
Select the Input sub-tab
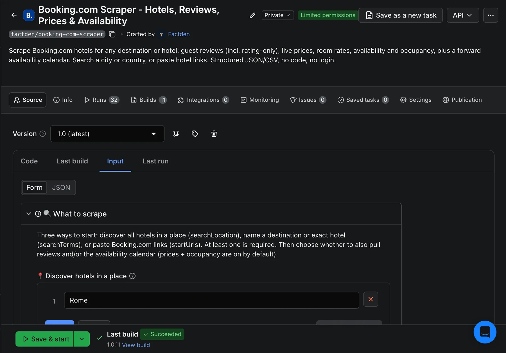click(115, 161)
